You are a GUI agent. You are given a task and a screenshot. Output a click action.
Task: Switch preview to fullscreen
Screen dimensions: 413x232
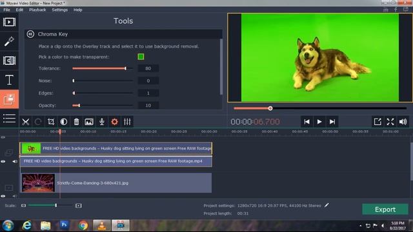(390, 122)
